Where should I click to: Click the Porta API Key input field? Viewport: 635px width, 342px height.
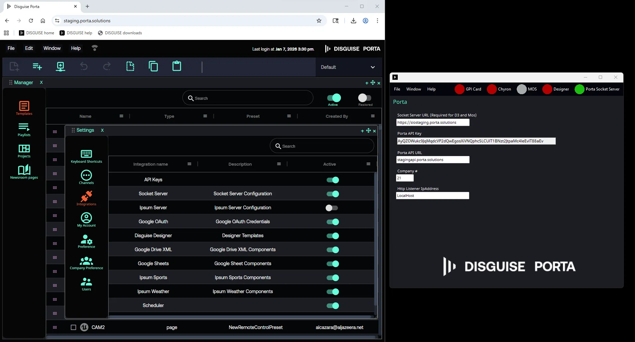click(x=476, y=141)
